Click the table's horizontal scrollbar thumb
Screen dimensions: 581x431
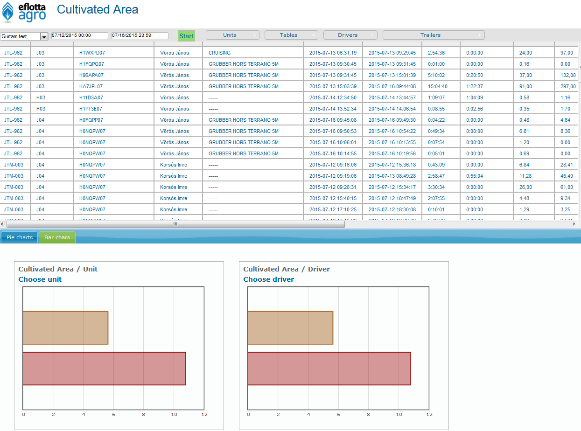tap(175, 224)
